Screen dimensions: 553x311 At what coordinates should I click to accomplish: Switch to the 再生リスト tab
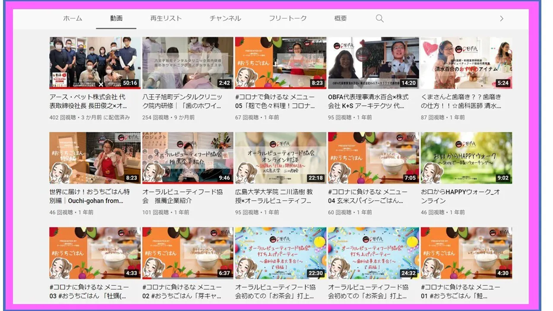(x=166, y=19)
